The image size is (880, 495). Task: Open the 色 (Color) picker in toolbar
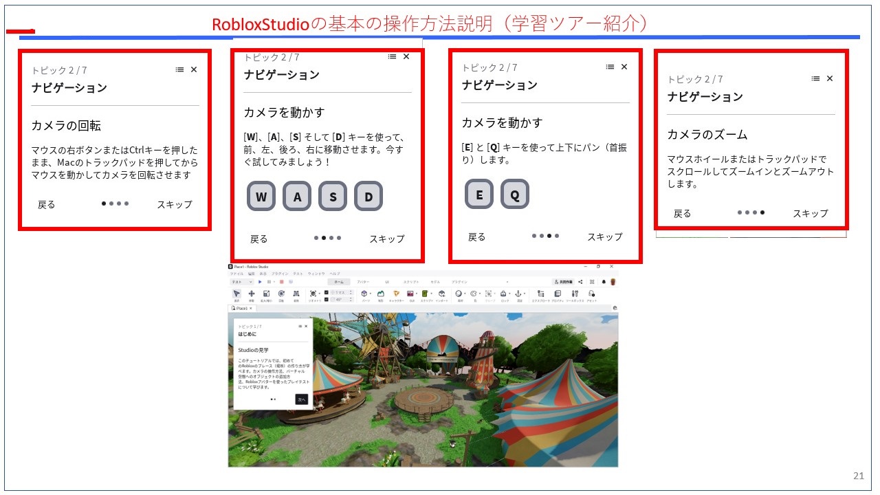click(474, 294)
